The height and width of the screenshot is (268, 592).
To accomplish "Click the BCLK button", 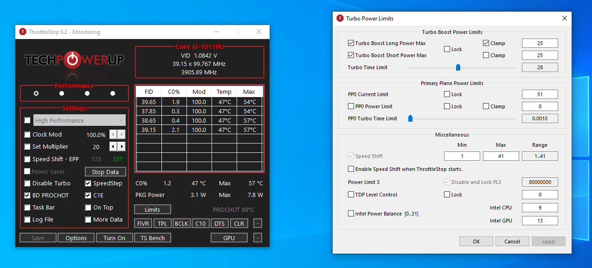I will tap(181, 223).
